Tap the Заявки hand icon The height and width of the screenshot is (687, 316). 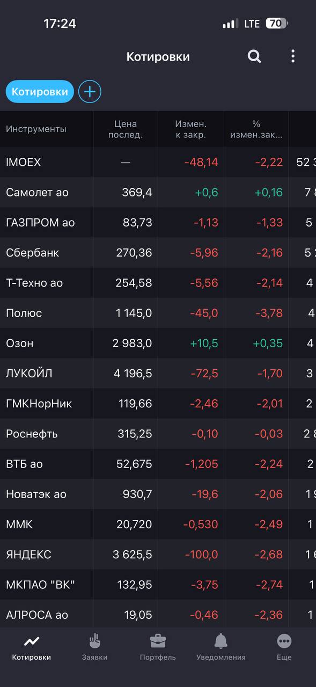[95, 641]
